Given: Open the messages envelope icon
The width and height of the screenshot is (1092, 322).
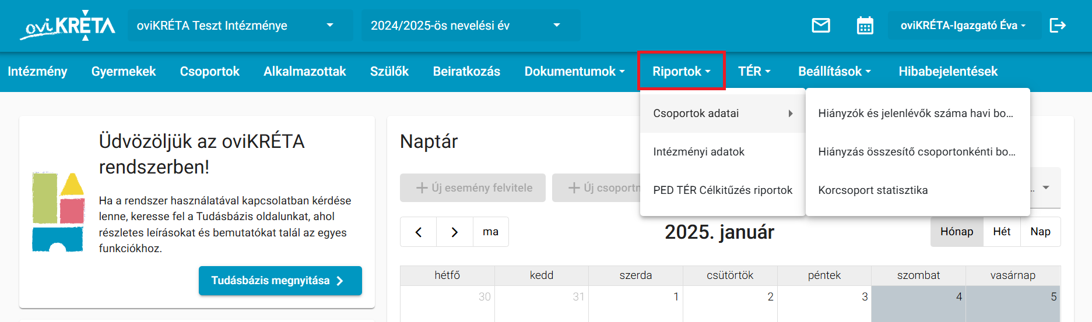Looking at the screenshot, I should pos(821,26).
